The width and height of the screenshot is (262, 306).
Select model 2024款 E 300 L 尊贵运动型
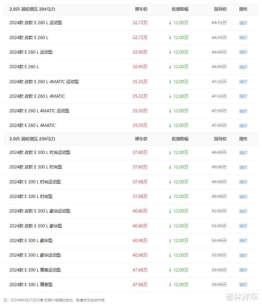(x=35, y=270)
